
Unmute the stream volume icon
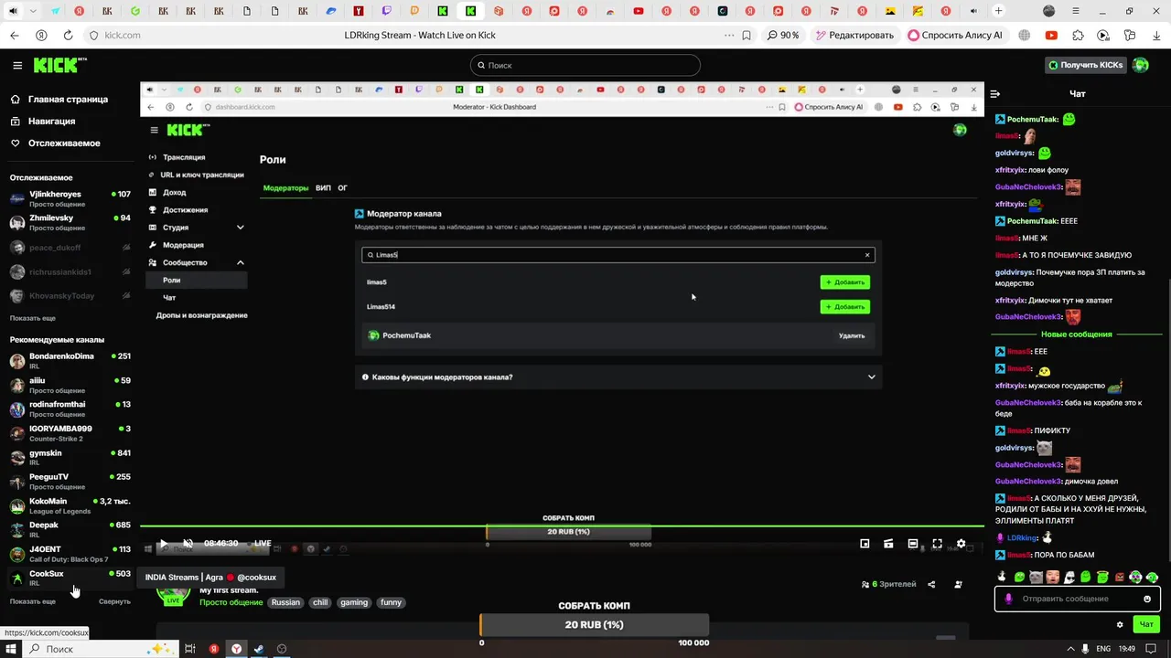[188, 544]
